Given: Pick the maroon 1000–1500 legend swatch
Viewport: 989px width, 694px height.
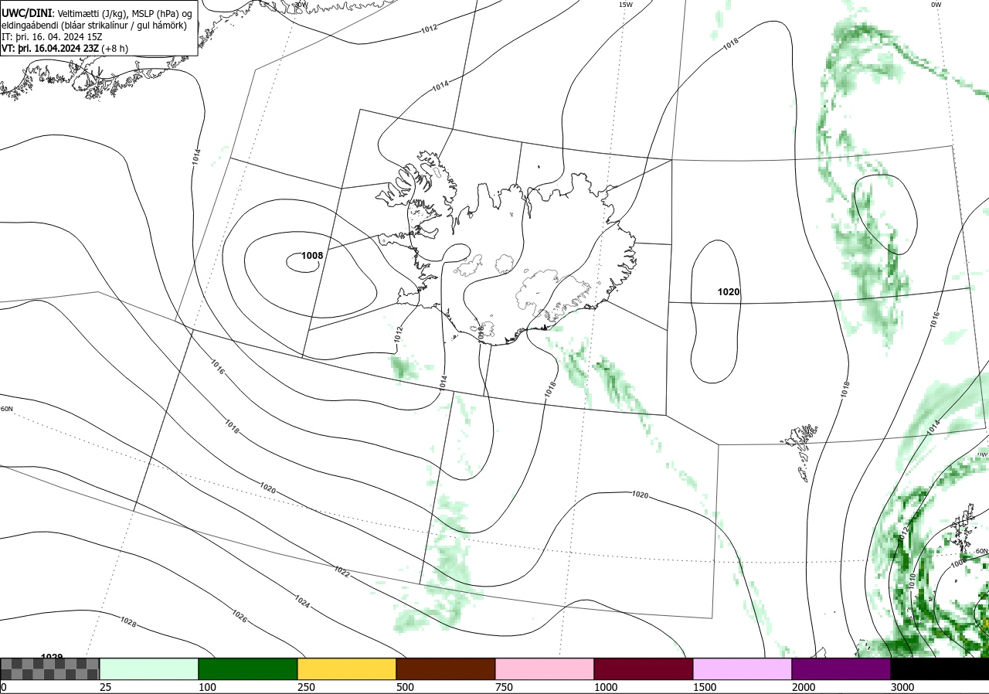Looking at the screenshot, I should point(644,668).
